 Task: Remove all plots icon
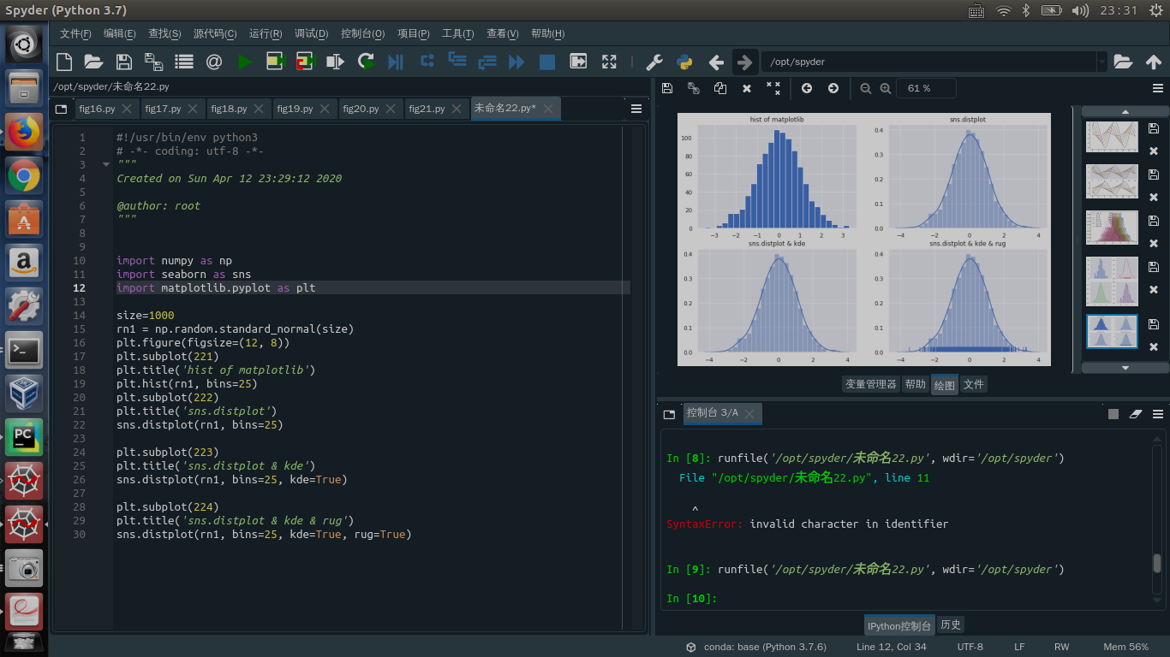[x=773, y=88]
